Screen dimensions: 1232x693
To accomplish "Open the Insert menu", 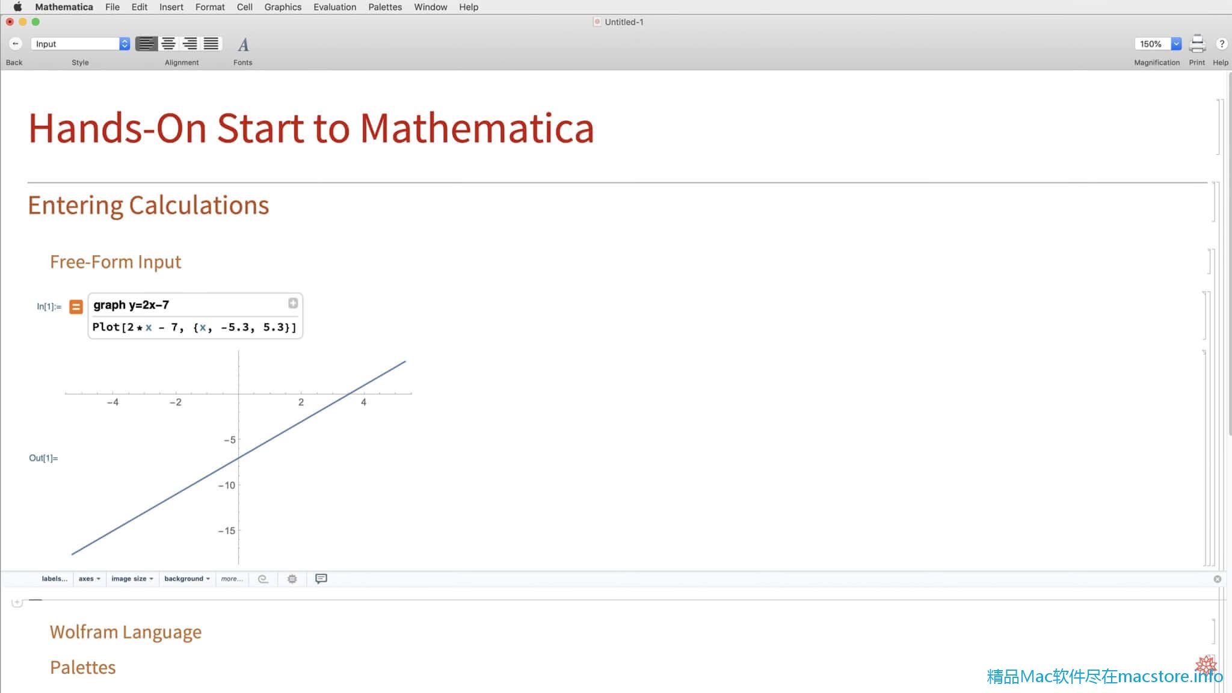I will [x=171, y=7].
